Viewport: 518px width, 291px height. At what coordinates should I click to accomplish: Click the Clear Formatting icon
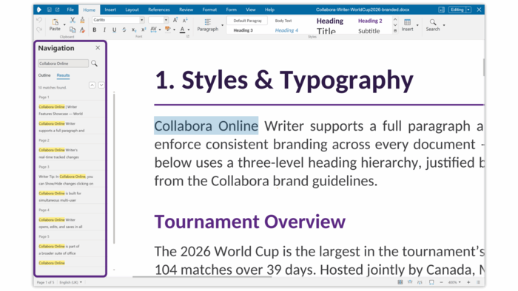pos(82,30)
